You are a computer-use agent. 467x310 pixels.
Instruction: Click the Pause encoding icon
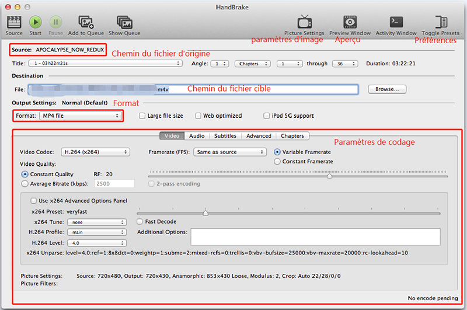click(x=55, y=22)
